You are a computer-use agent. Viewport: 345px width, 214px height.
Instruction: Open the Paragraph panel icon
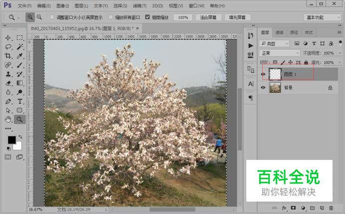tap(250, 98)
